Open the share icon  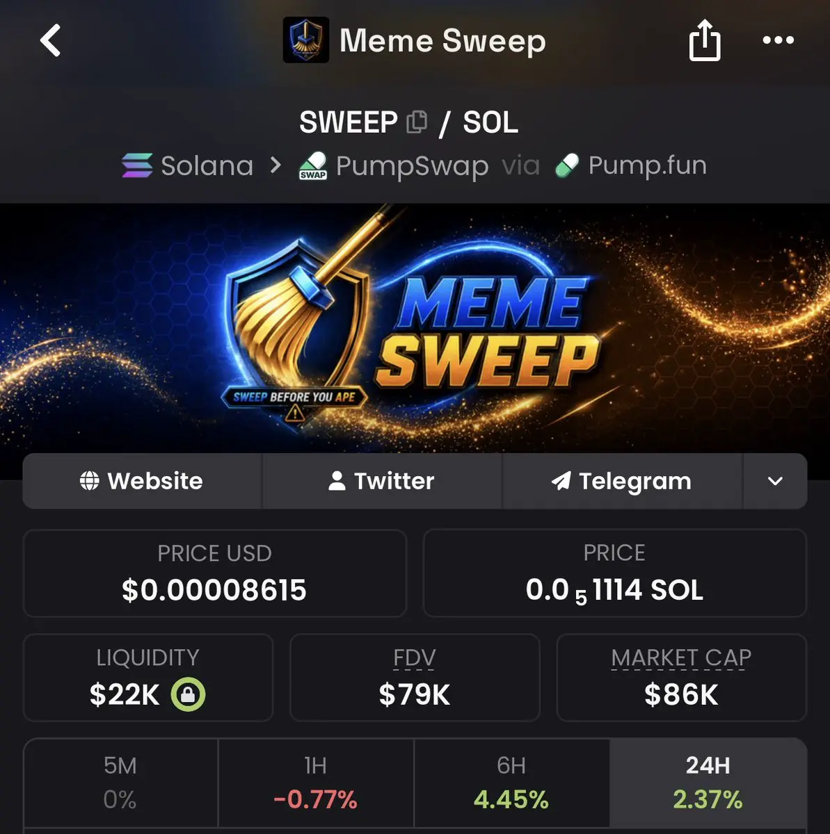[704, 40]
